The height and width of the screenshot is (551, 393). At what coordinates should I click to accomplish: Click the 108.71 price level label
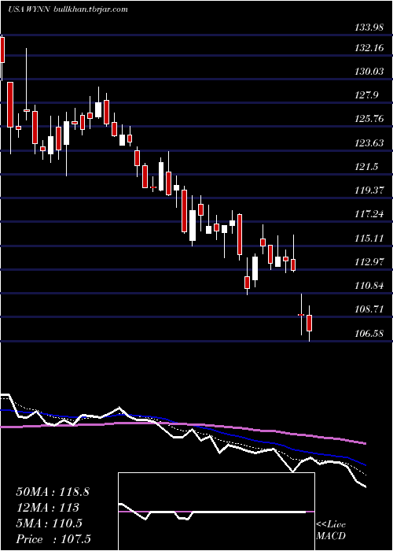pyautogui.click(x=369, y=309)
